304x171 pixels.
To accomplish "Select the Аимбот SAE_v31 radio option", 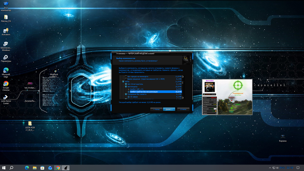I will pos(129,89).
